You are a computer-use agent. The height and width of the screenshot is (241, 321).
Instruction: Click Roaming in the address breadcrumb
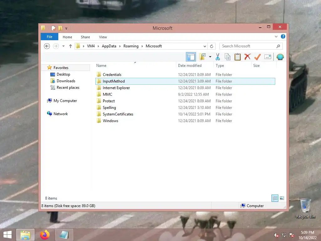click(x=131, y=46)
